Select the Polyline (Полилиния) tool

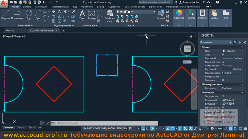click(x=17, y=15)
